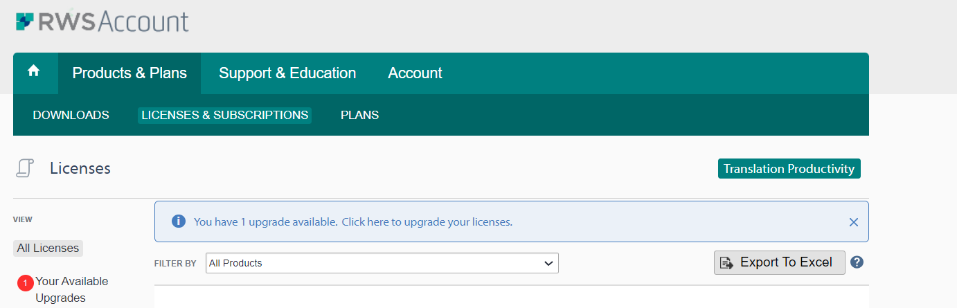Image resolution: width=957 pixels, height=308 pixels.
Task: Switch to the Account tab
Action: (415, 73)
